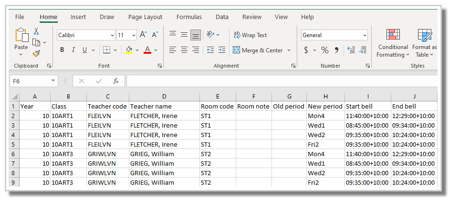
Task: Click Increase Decimal icon
Action: click(351, 50)
